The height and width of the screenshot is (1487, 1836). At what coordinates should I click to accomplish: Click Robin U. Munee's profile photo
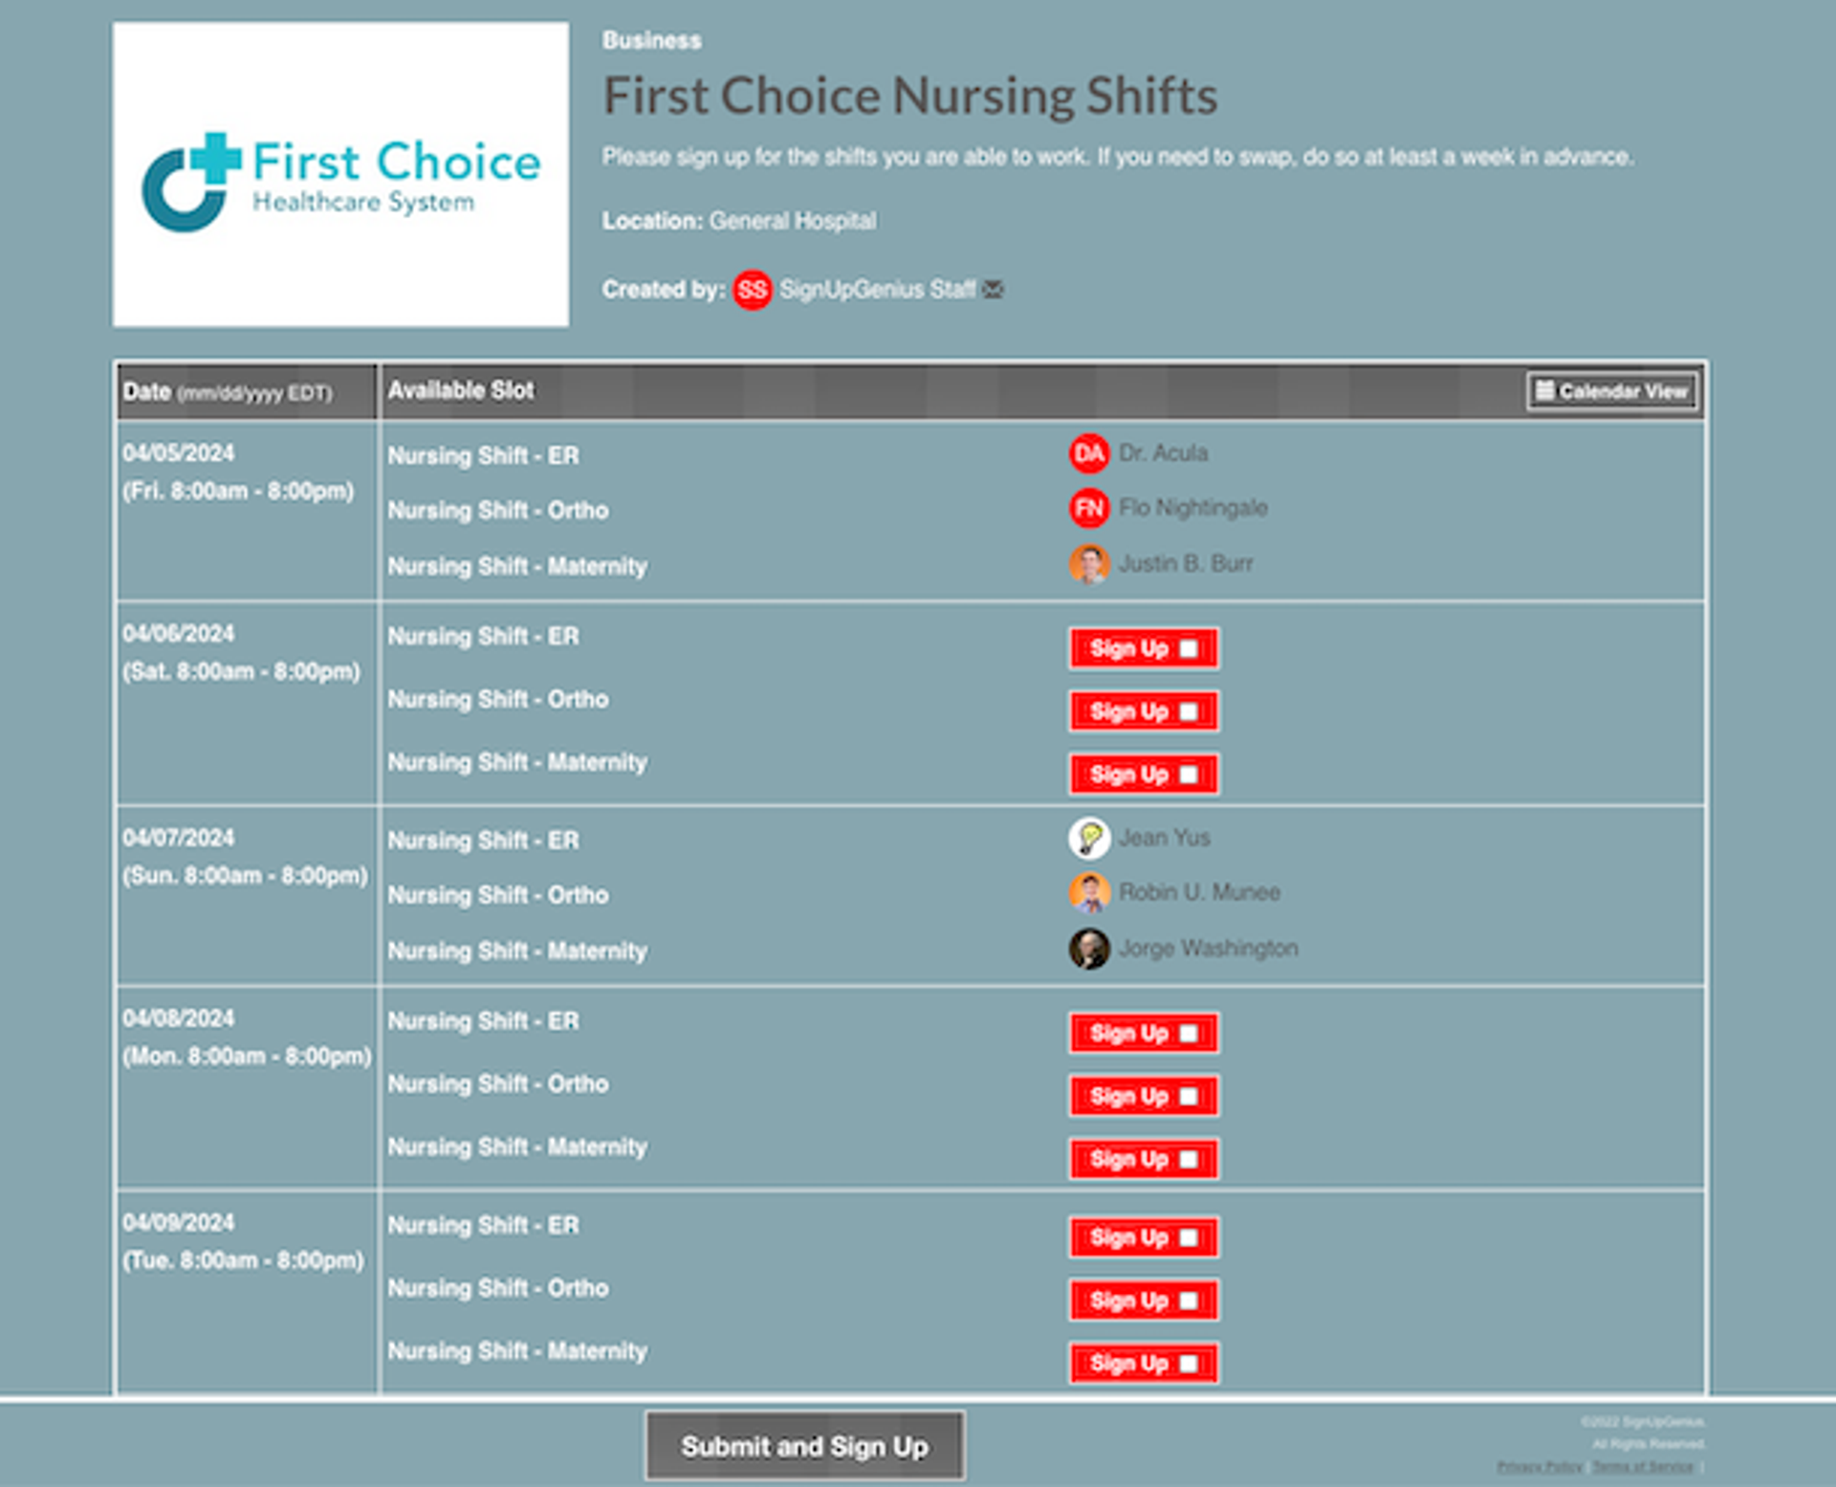(1089, 892)
